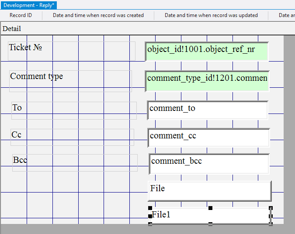Select the comment_to text box
Screen dimensions: 295x234
click(208, 110)
